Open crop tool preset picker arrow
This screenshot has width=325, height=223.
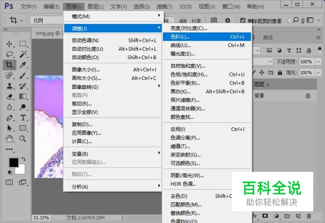pyautogui.click(x=22, y=21)
